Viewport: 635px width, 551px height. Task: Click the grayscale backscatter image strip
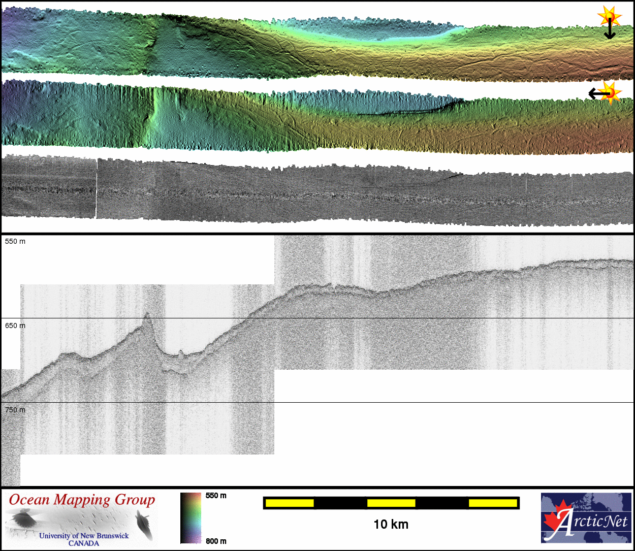pyautogui.click(x=315, y=193)
